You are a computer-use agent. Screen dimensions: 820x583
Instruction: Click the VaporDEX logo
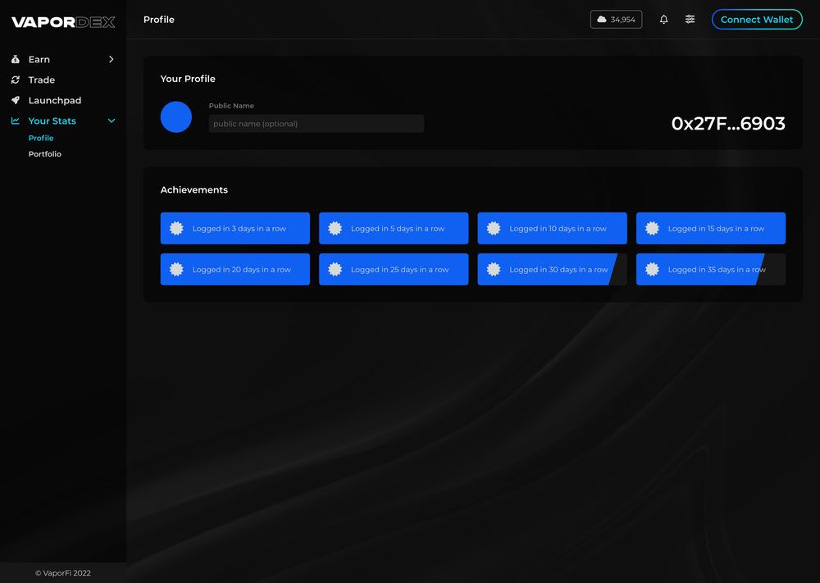(x=63, y=22)
